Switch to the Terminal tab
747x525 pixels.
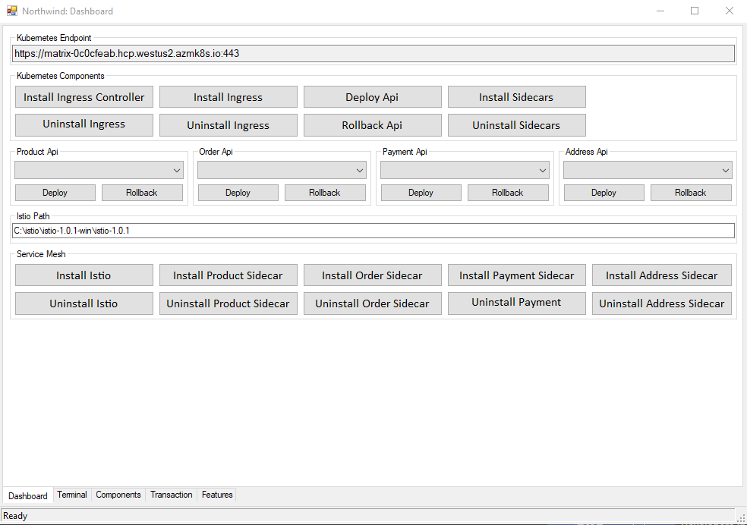coord(72,495)
